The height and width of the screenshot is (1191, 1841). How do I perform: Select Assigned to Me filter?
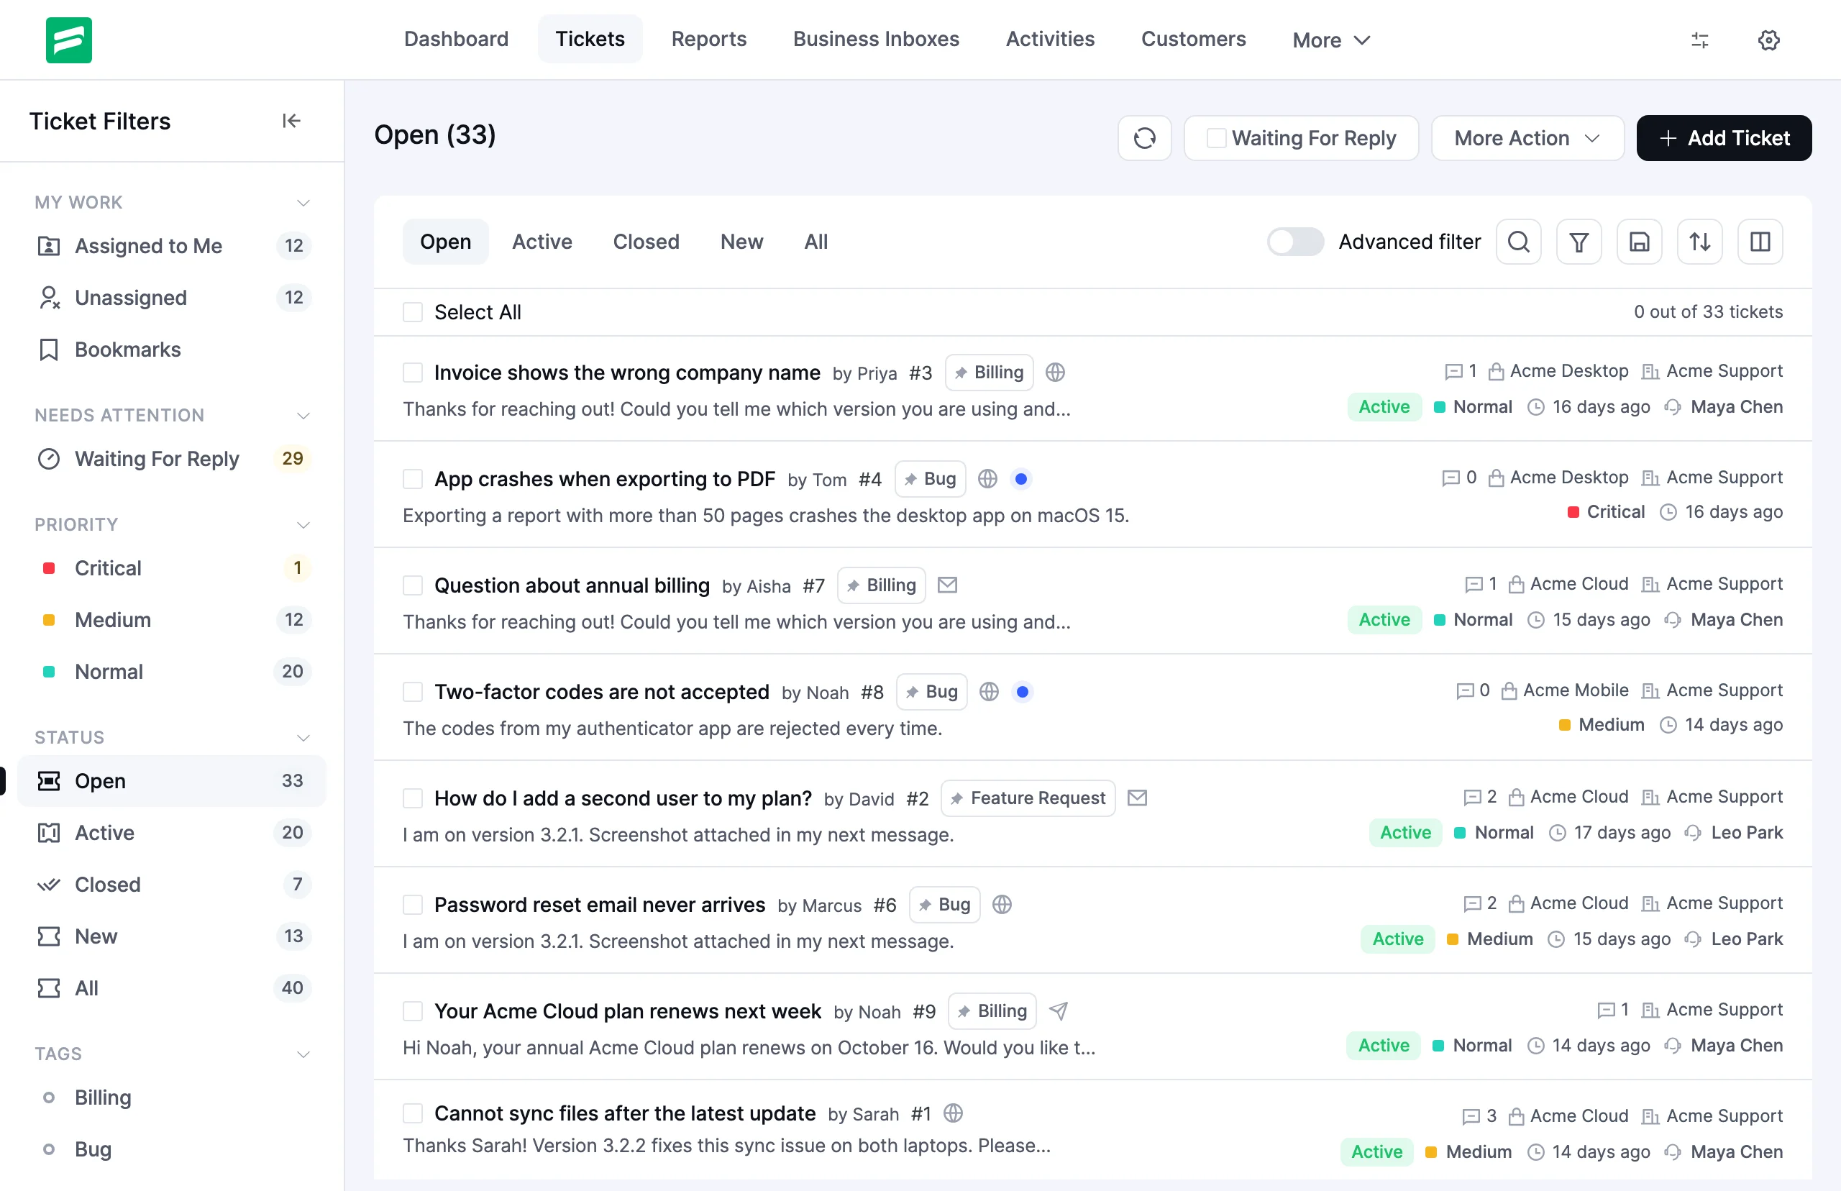[172, 246]
